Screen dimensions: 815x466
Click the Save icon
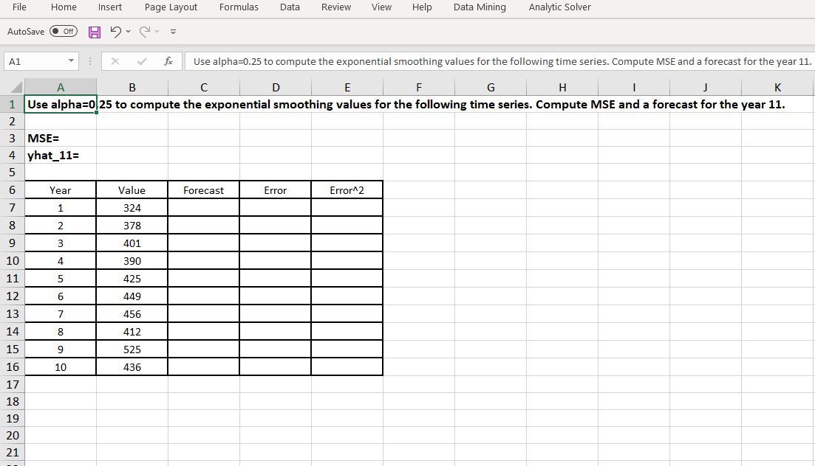click(x=95, y=32)
